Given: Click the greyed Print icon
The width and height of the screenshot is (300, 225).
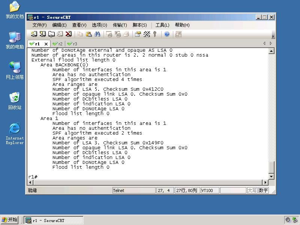Looking at the screenshot, I should coord(126,34).
